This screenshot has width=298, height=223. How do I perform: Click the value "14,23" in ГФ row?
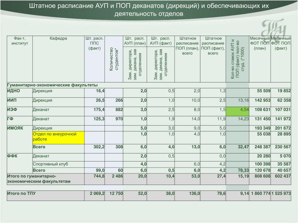pos(243,119)
